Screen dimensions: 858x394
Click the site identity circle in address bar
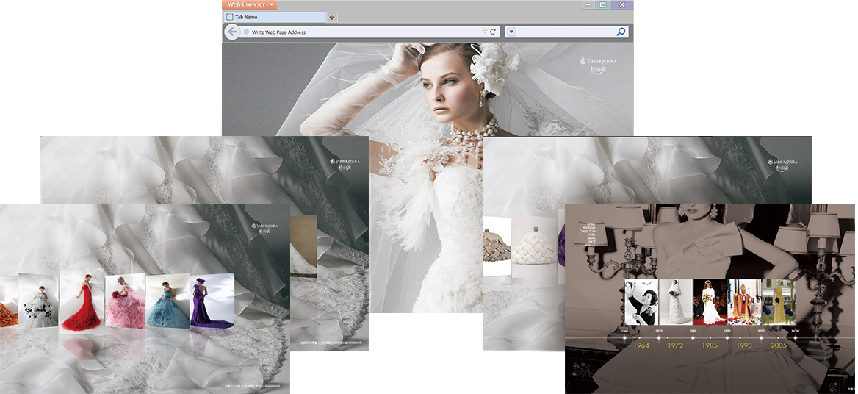246,32
